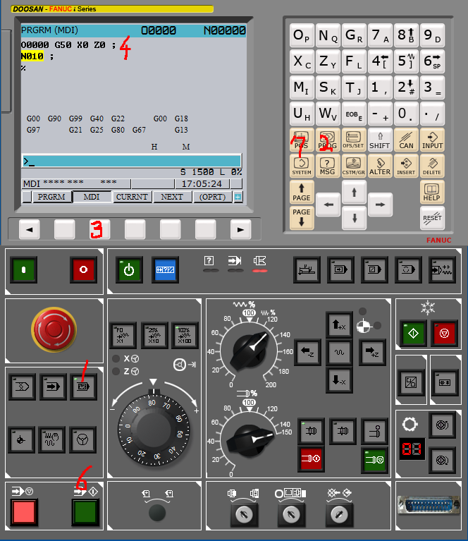Click the left arrow softkey below screen

click(30, 229)
